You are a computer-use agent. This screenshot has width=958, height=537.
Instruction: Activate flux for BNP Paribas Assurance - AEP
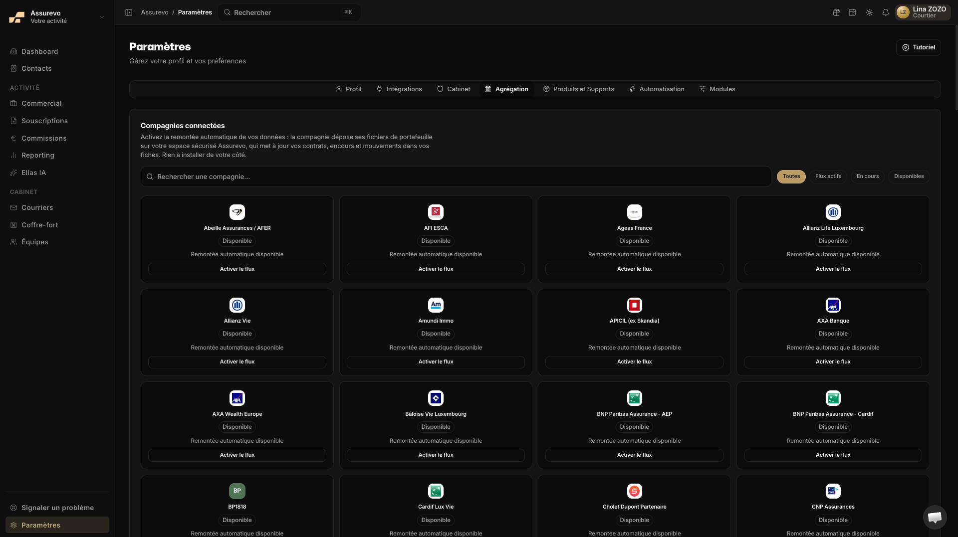coord(634,455)
